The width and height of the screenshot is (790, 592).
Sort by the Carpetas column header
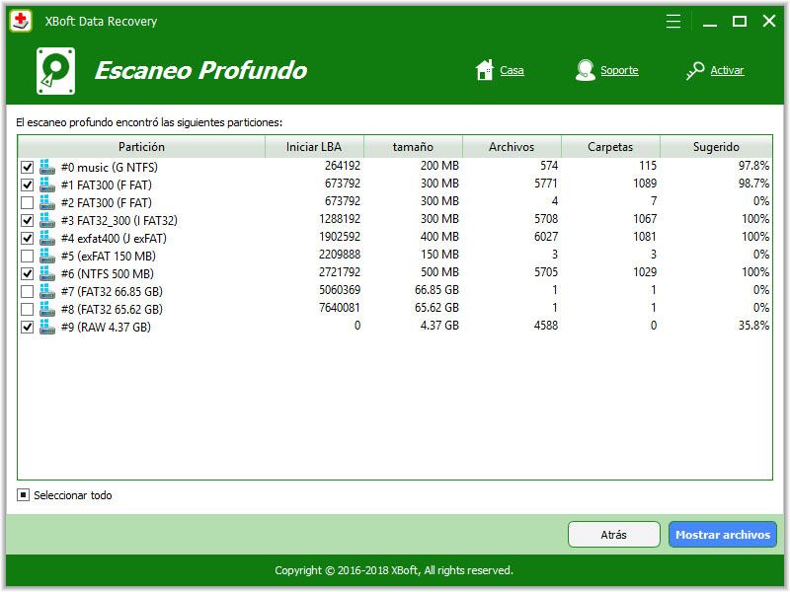610,146
